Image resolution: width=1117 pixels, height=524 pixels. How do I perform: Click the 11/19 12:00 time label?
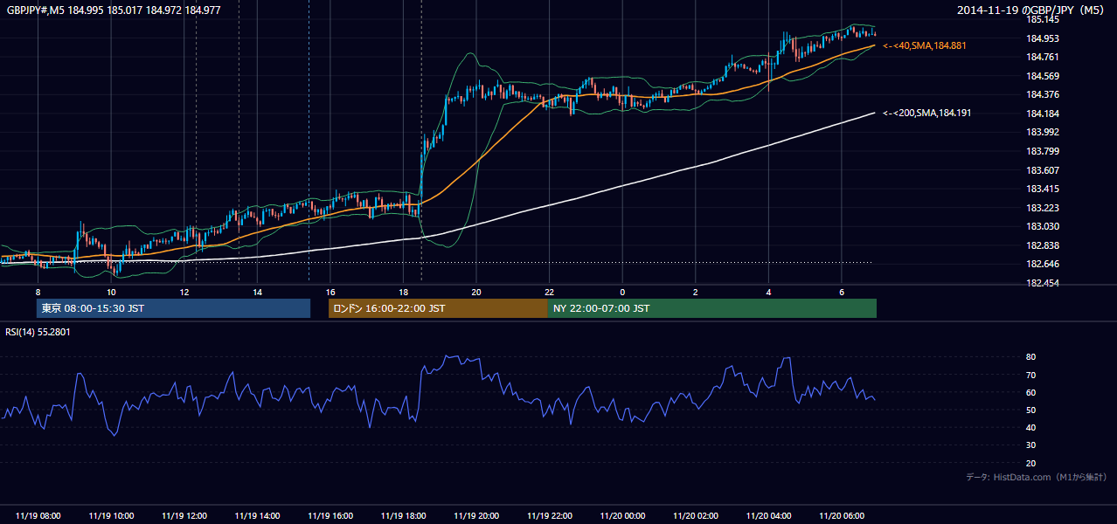(x=184, y=516)
